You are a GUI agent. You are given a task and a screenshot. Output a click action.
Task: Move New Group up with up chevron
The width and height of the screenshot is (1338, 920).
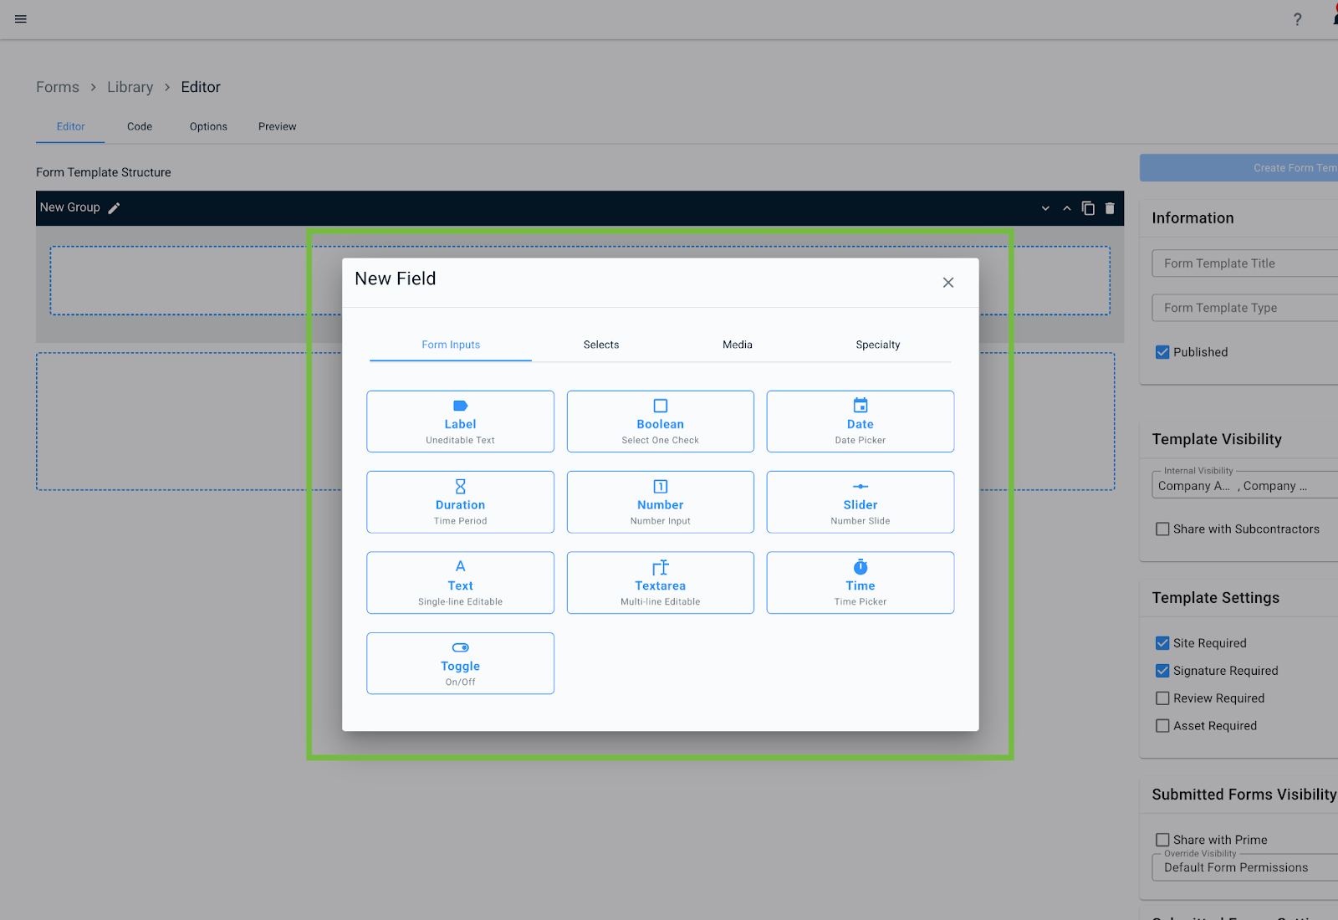click(x=1066, y=208)
